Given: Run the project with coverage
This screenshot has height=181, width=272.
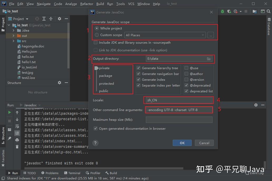Looking at the screenshot, I should click(x=229, y=11).
